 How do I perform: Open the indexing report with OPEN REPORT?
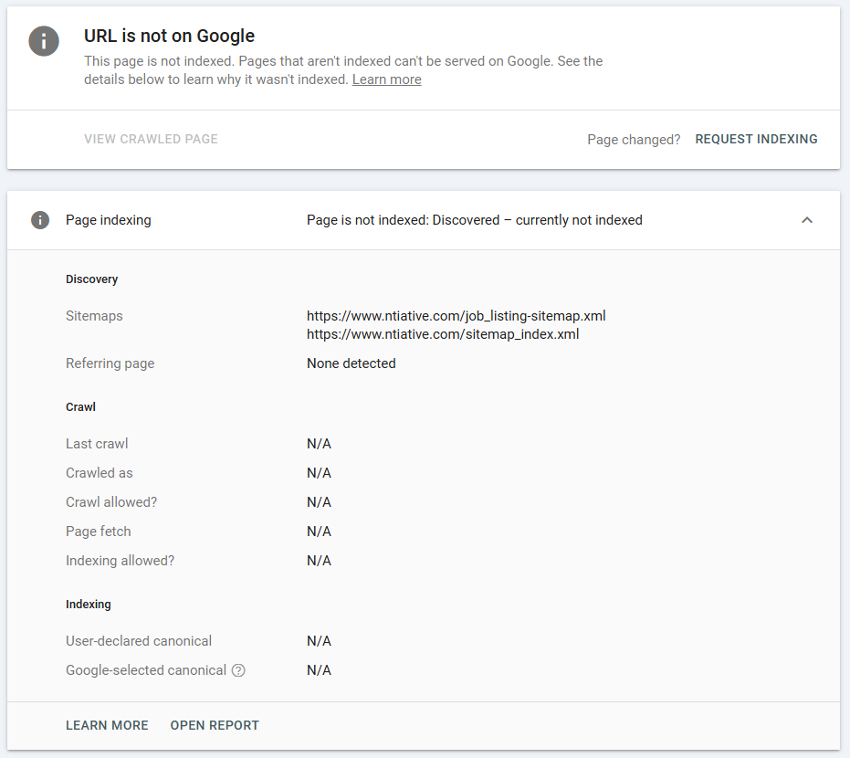tap(215, 725)
